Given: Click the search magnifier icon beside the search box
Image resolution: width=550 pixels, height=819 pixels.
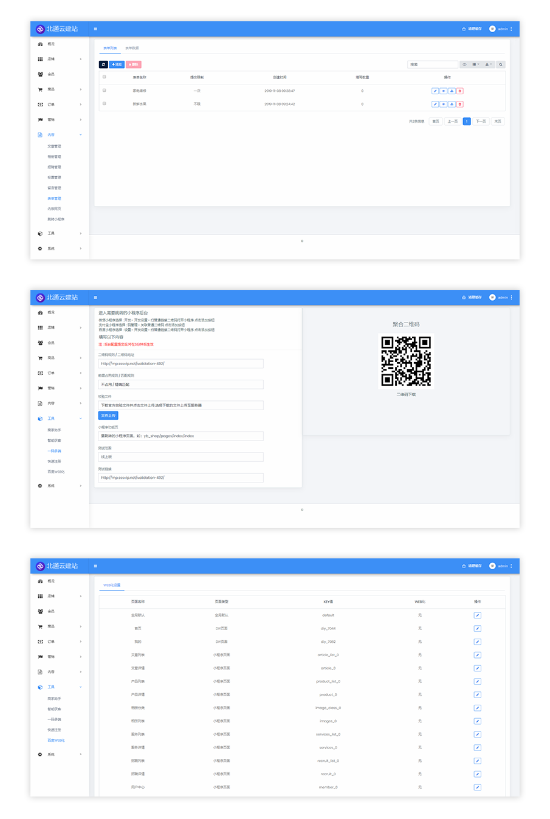Looking at the screenshot, I should coord(501,64).
